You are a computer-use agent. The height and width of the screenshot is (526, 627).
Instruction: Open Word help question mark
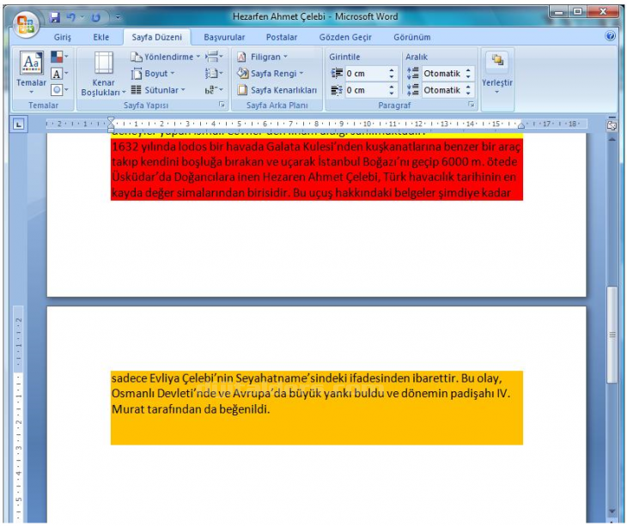610,36
